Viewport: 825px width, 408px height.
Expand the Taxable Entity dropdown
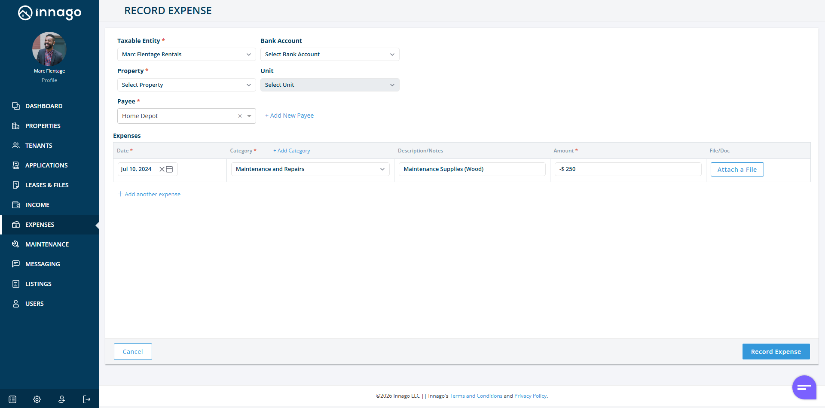[x=186, y=55]
